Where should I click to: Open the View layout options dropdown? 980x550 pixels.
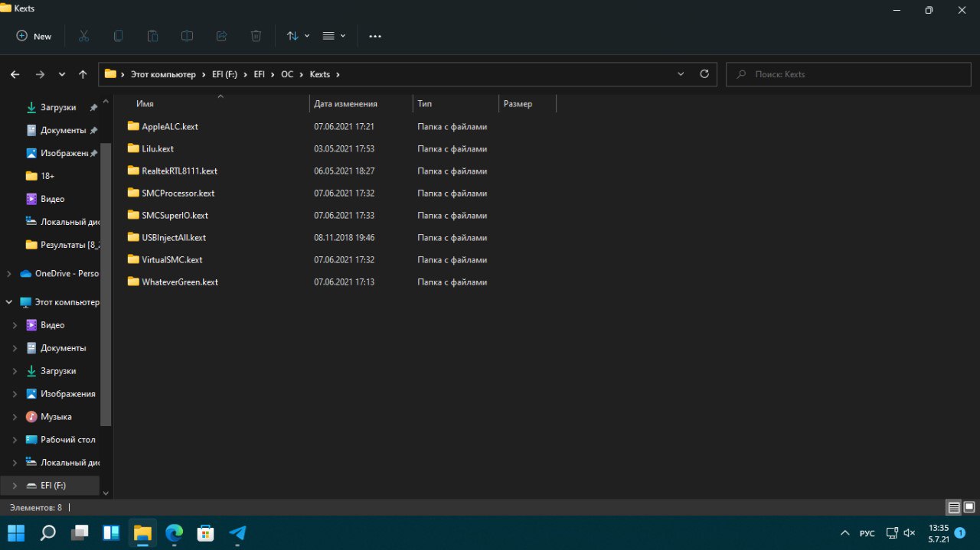(334, 36)
